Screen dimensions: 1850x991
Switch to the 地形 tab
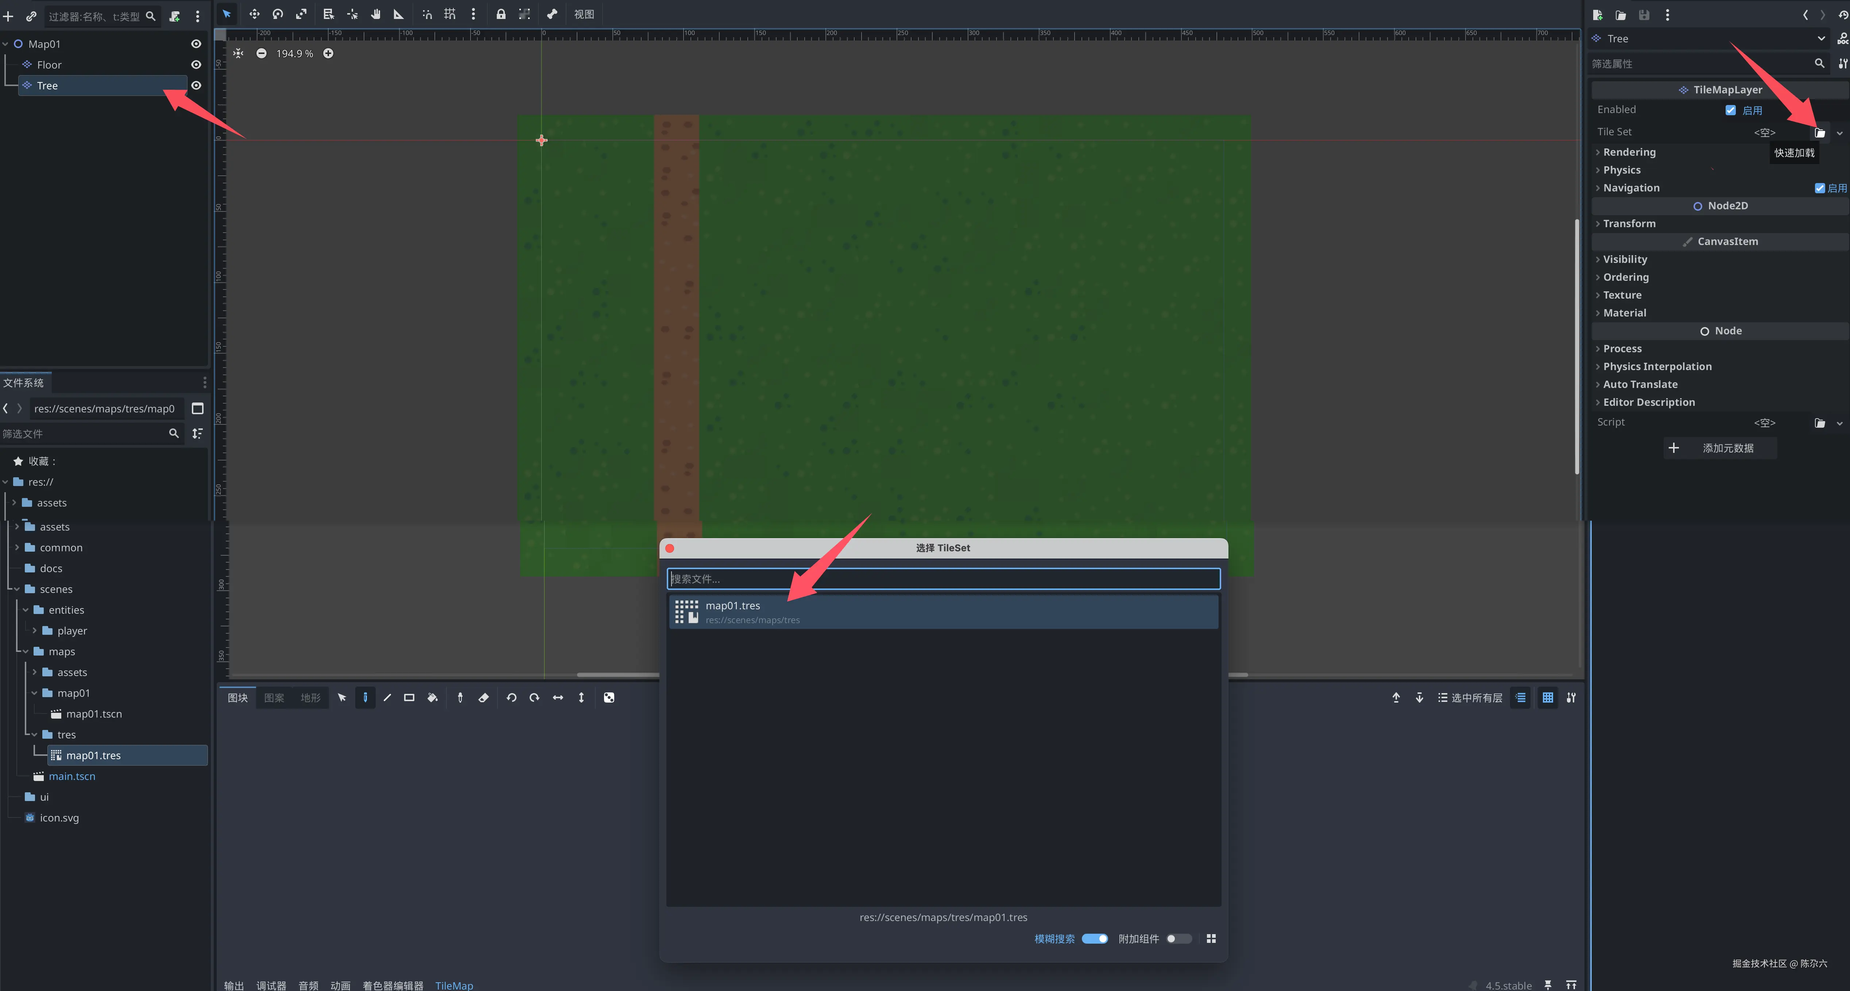click(310, 697)
